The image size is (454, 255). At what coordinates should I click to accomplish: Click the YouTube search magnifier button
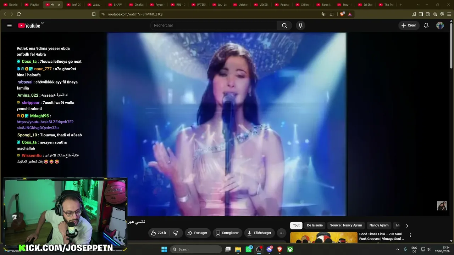pos(284,25)
